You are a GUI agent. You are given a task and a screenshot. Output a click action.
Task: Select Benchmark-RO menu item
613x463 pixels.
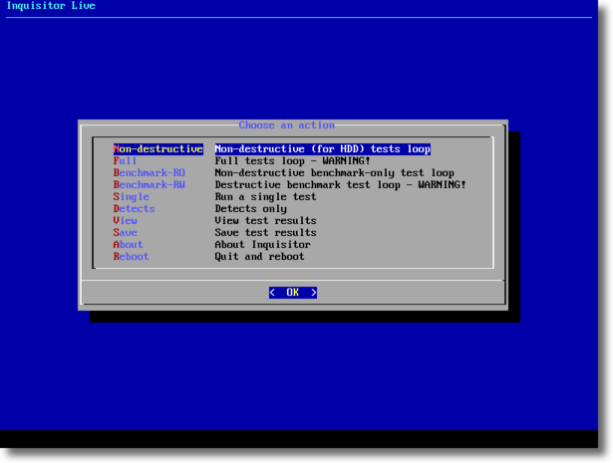(x=149, y=173)
